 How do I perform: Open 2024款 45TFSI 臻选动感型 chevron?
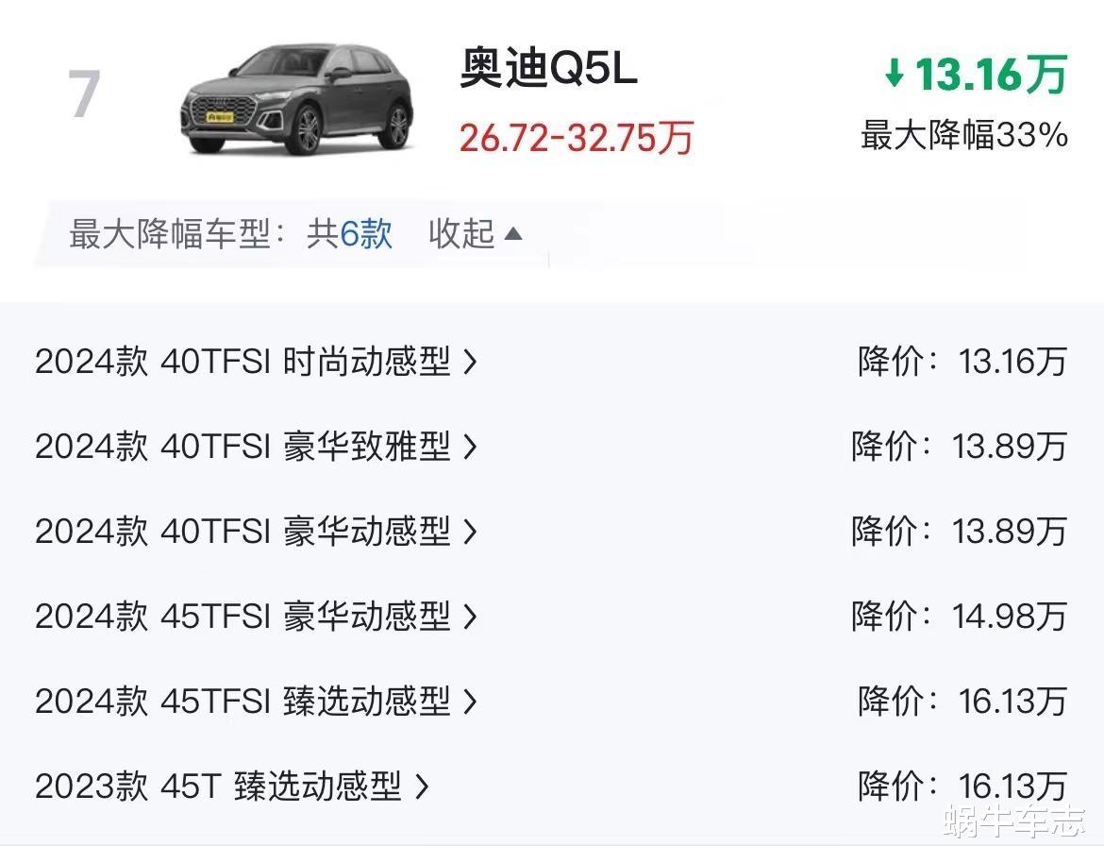[470, 702]
